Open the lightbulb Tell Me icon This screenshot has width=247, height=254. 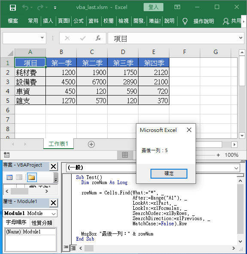click(x=185, y=21)
